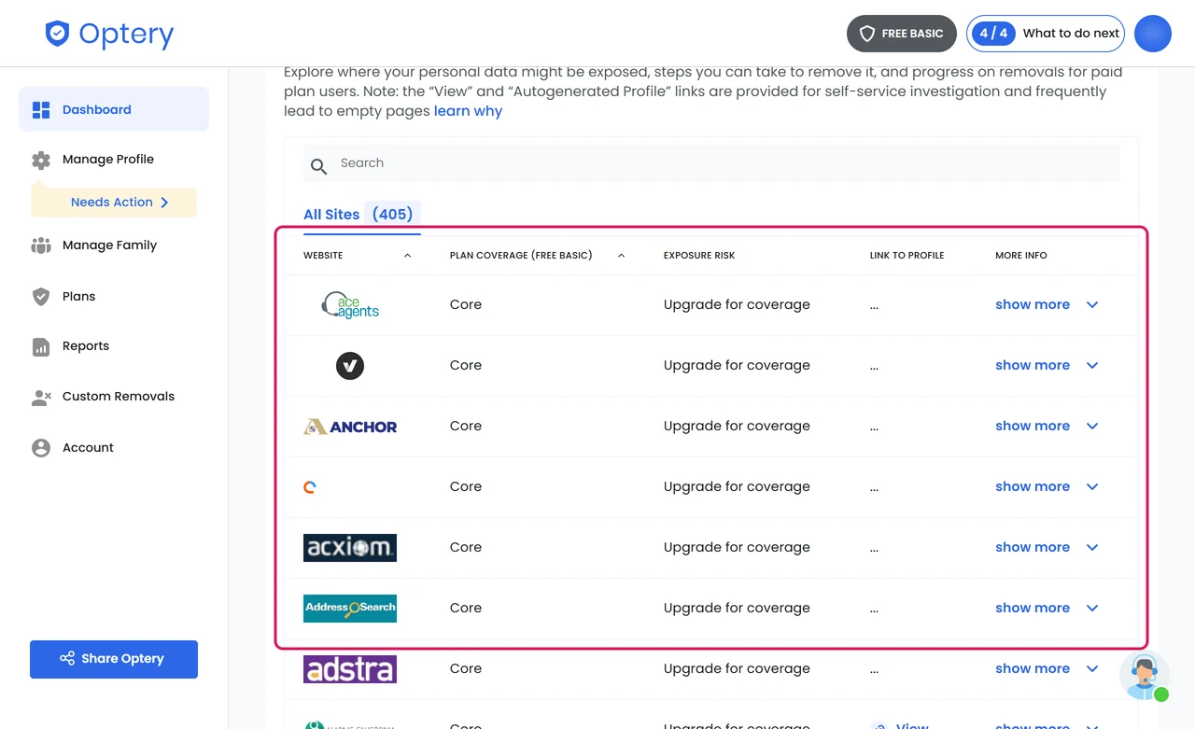Expand show more chevron for AddressSearch row
1195x729 pixels.
click(1092, 609)
